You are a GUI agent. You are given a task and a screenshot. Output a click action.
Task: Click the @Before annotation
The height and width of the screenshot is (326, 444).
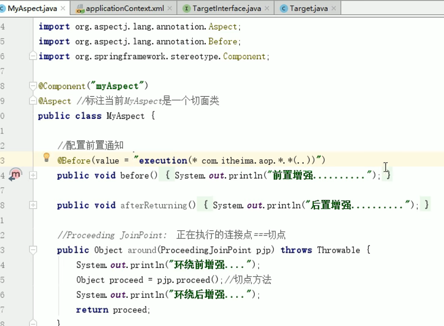tap(74, 160)
